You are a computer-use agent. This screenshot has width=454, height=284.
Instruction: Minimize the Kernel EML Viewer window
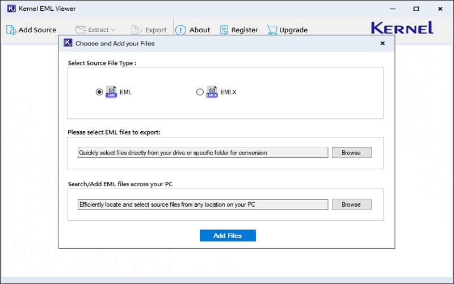click(x=393, y=9)
